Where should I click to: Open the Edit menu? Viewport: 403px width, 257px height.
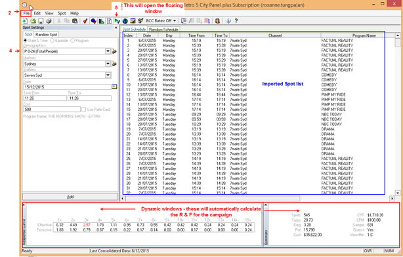click(x=37, y=13)
